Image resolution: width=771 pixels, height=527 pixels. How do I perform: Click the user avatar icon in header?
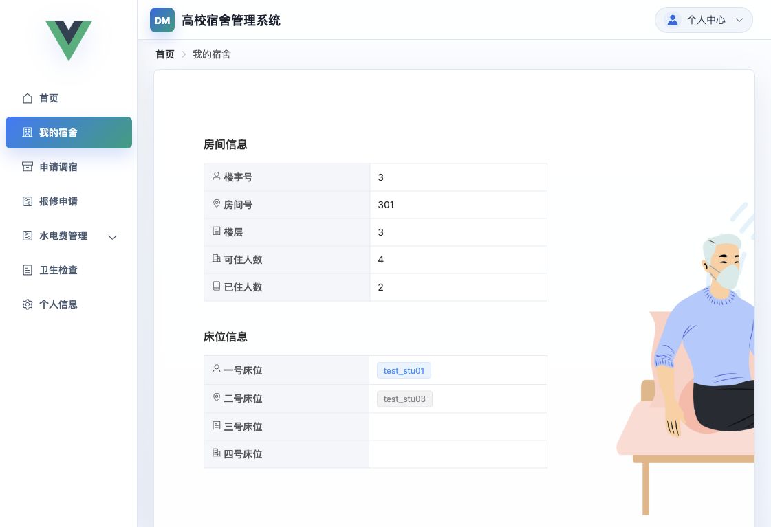point(673,20)
